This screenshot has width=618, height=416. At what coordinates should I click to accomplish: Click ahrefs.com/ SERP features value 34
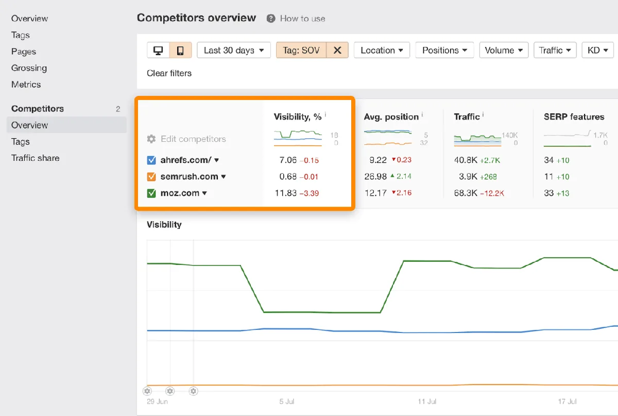548,160
